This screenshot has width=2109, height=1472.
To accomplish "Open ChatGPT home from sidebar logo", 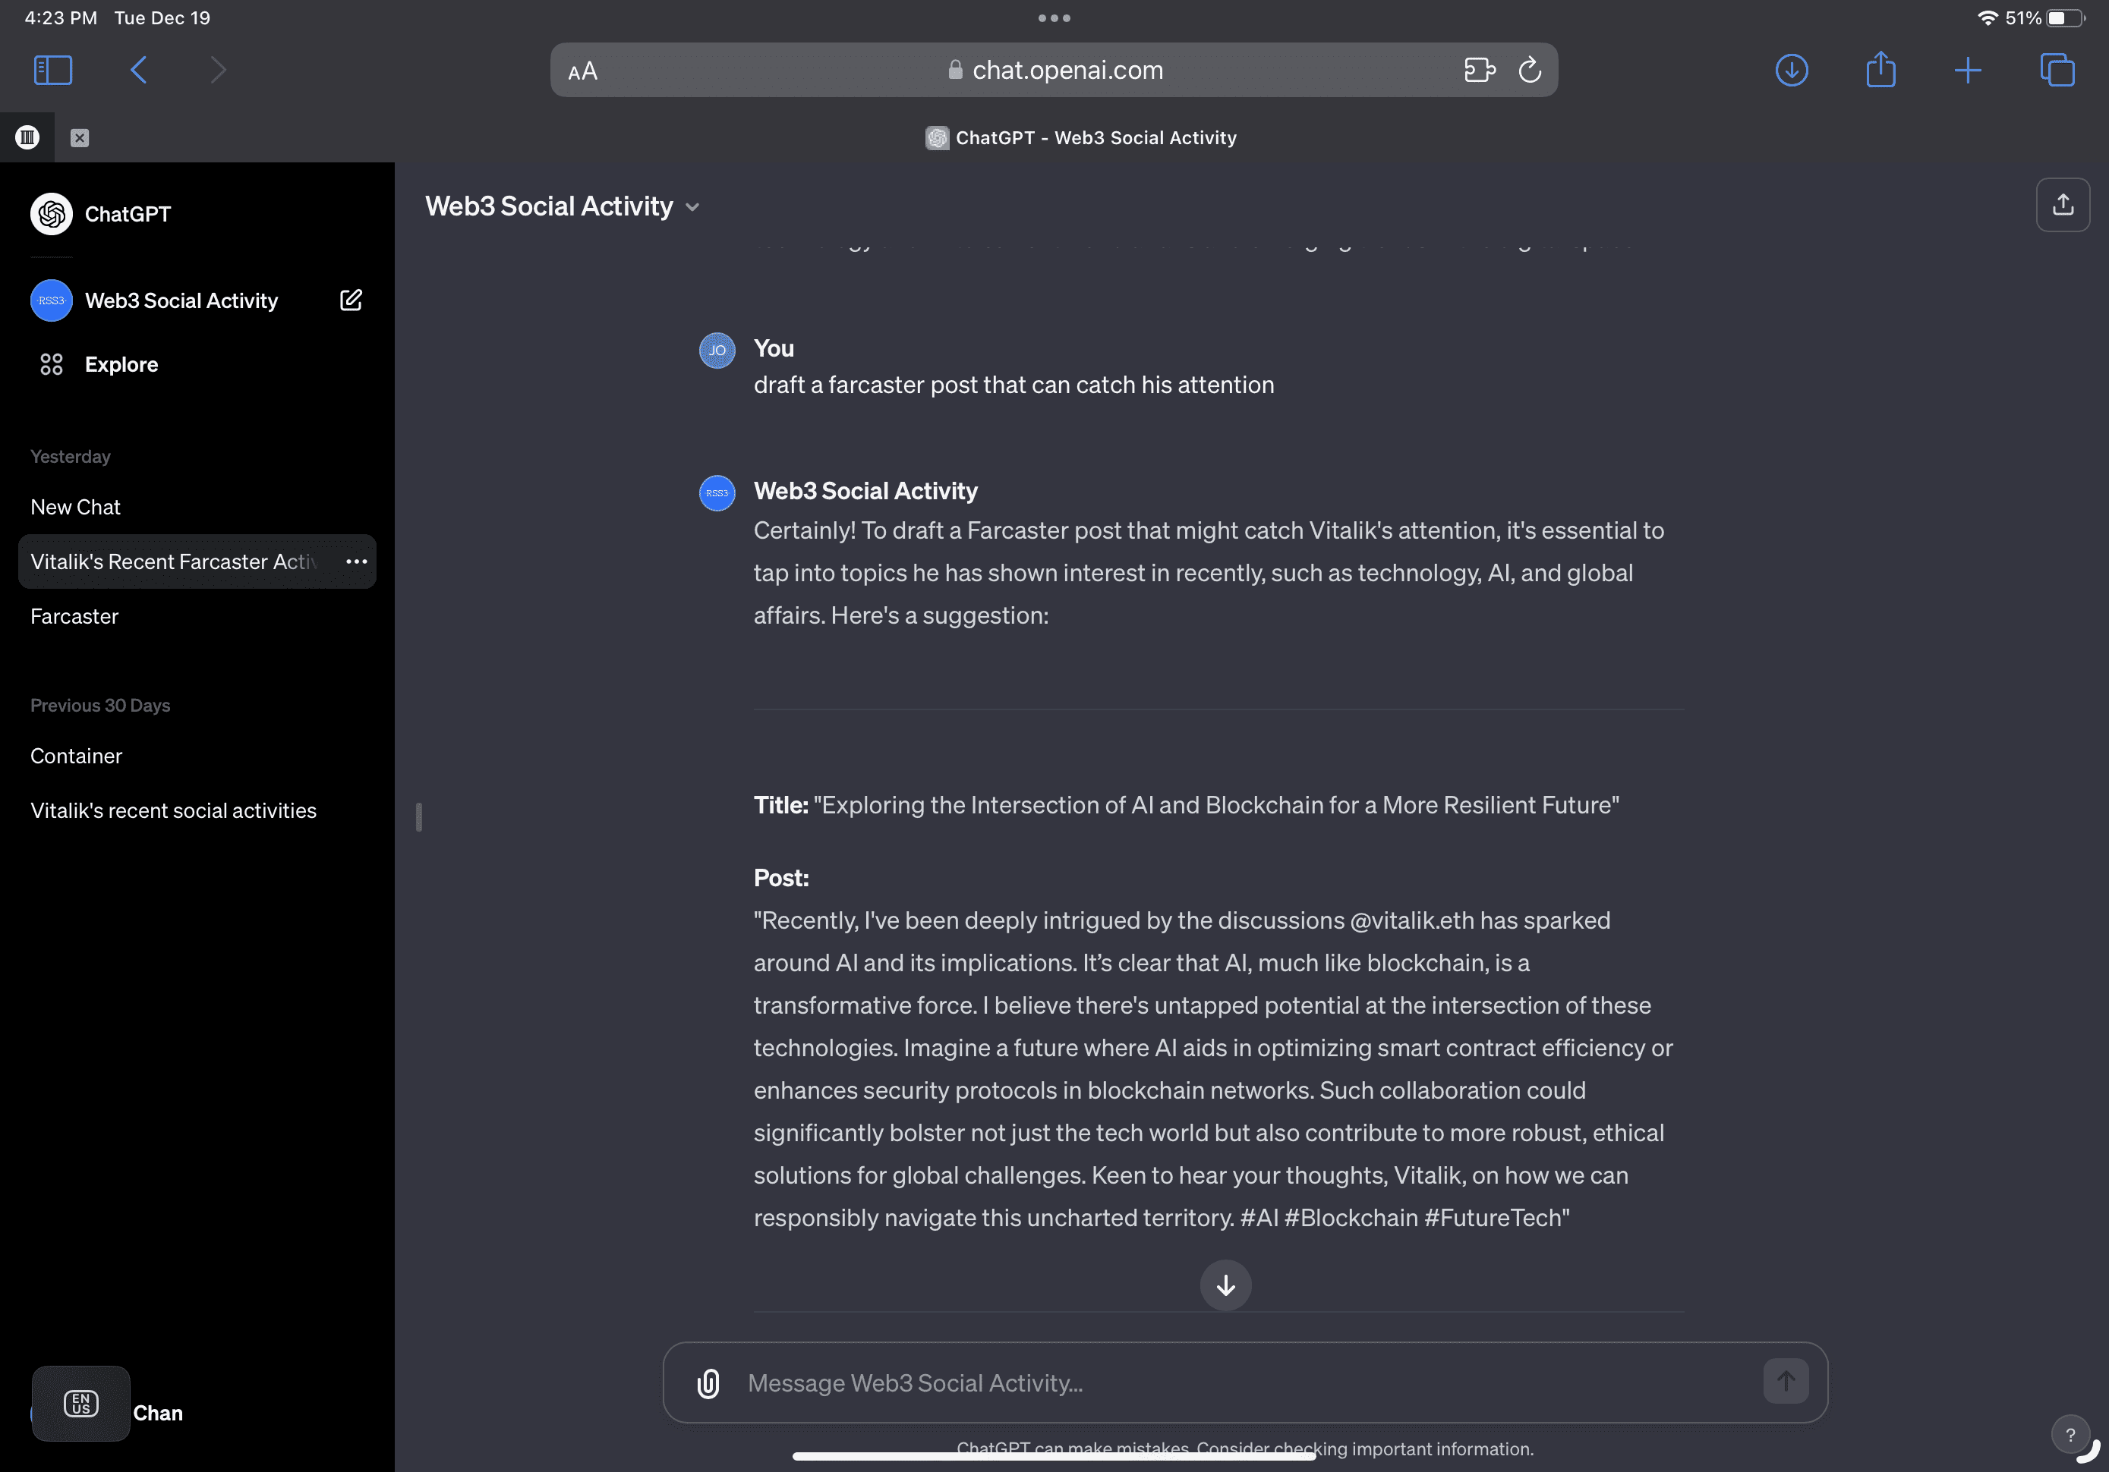I will point(101,214).
